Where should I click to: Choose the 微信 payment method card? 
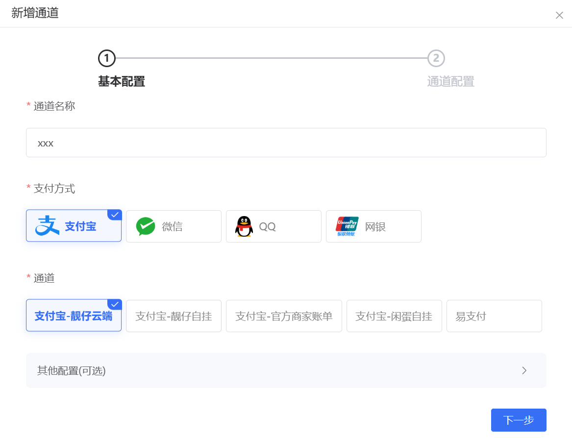coord(174,226)
